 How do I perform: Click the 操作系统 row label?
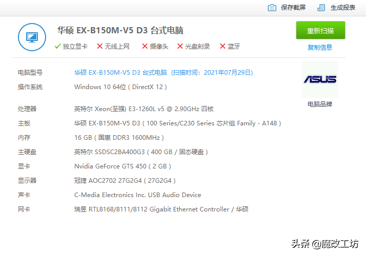30,87
